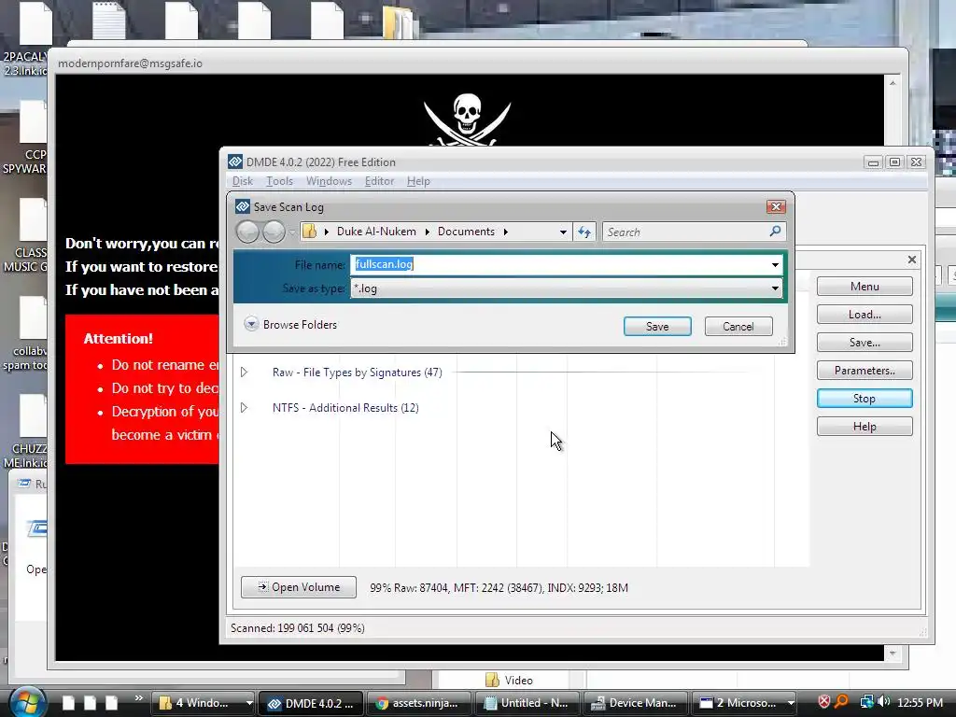Switch to DMDE 4.0.2 taskbar button

pos(311,702)
